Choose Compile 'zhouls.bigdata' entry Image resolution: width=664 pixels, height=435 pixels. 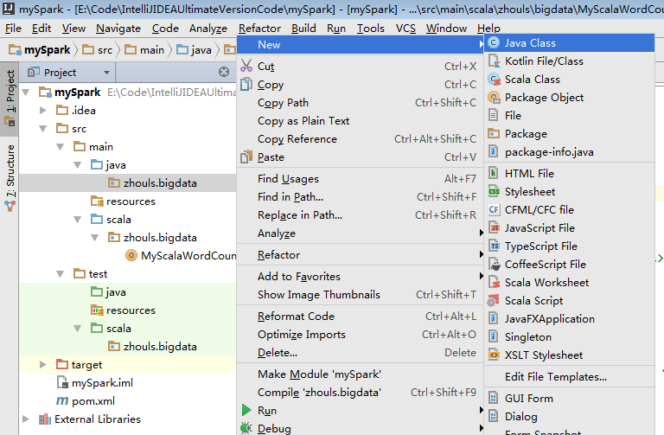(x=360, y=393)
